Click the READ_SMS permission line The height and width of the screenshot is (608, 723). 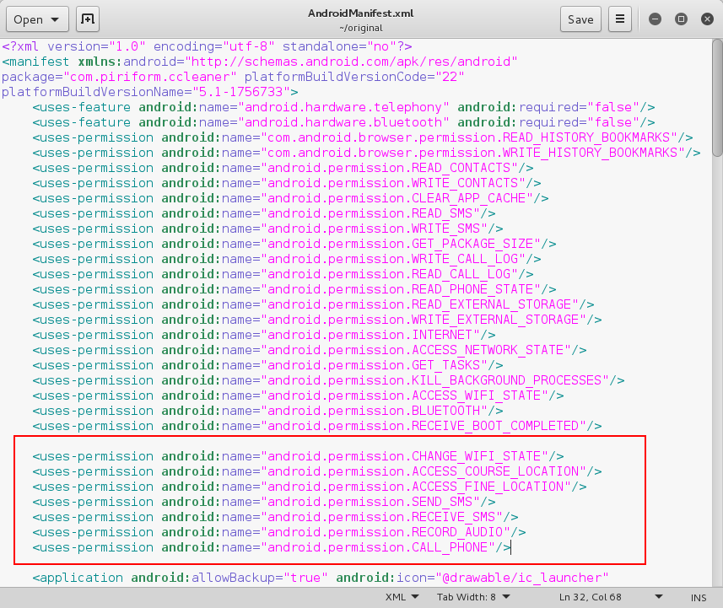coord(264,213)
